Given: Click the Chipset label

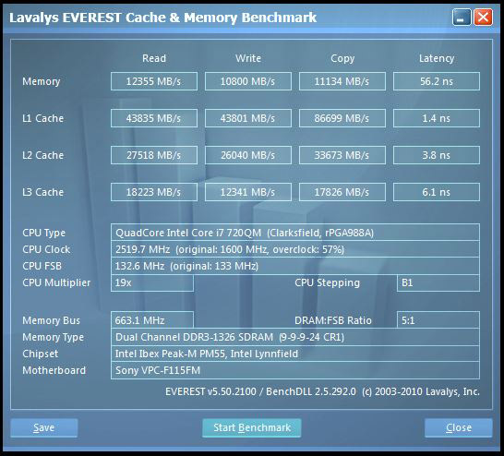Looking at the screenshot, I should (41, 354).
